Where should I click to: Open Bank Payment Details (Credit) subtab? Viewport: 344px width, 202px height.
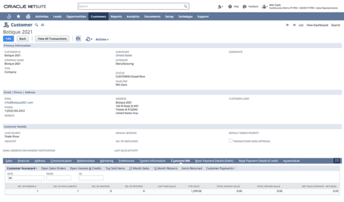click(258, 161)
